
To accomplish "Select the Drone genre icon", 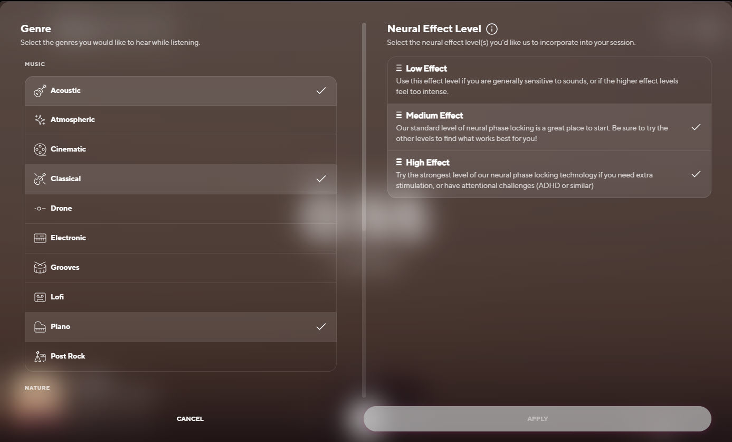I will pos(40,208).
